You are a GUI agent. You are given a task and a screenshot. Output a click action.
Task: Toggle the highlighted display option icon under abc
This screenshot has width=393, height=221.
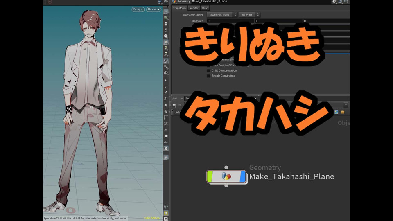pos(166,149)
